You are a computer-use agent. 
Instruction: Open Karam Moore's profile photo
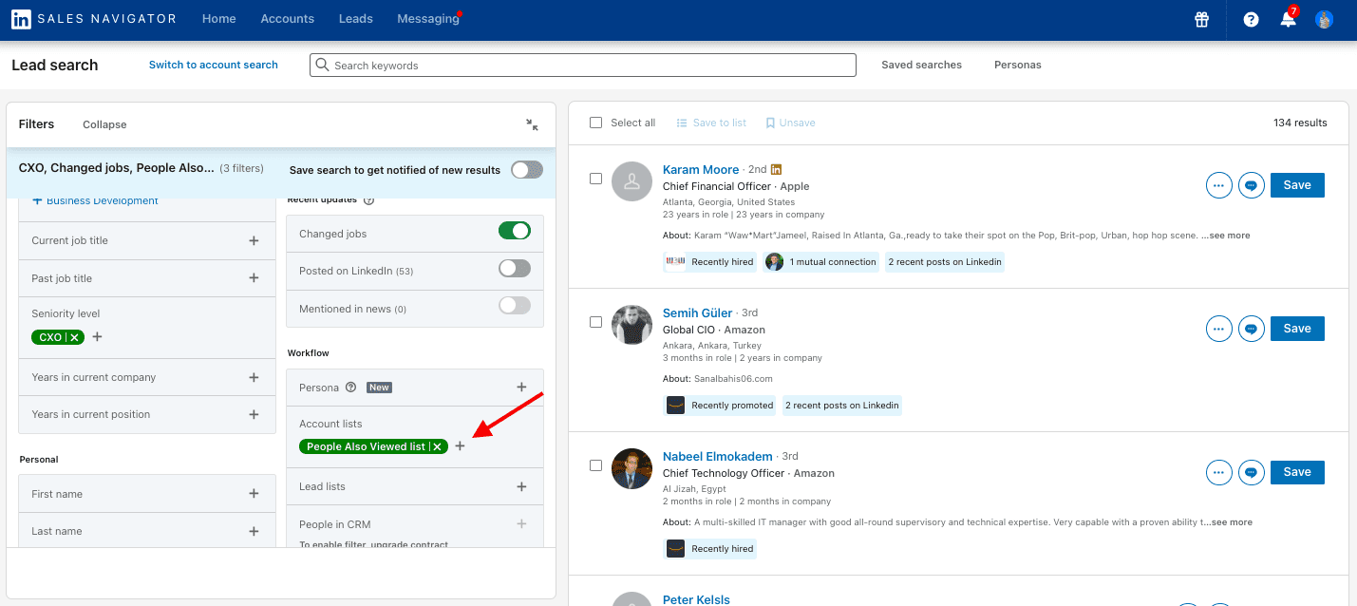coord(631,181)
